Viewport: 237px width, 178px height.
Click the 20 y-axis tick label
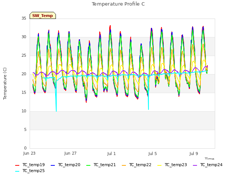pos(24,74)
